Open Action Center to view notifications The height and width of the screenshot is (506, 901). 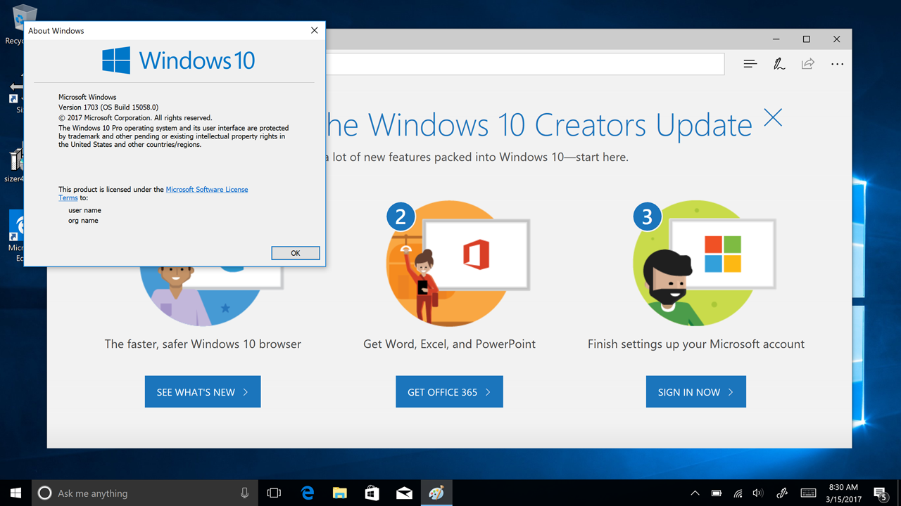(x=880, y=493)
